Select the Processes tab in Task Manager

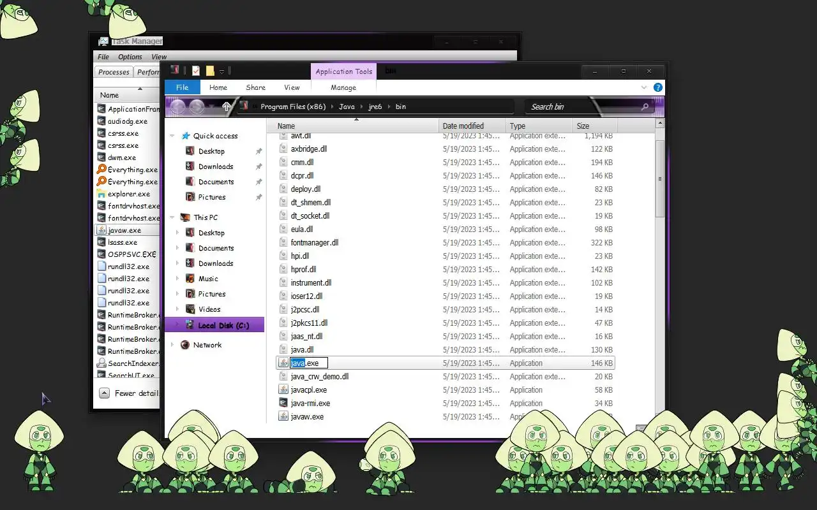(114, 72)
